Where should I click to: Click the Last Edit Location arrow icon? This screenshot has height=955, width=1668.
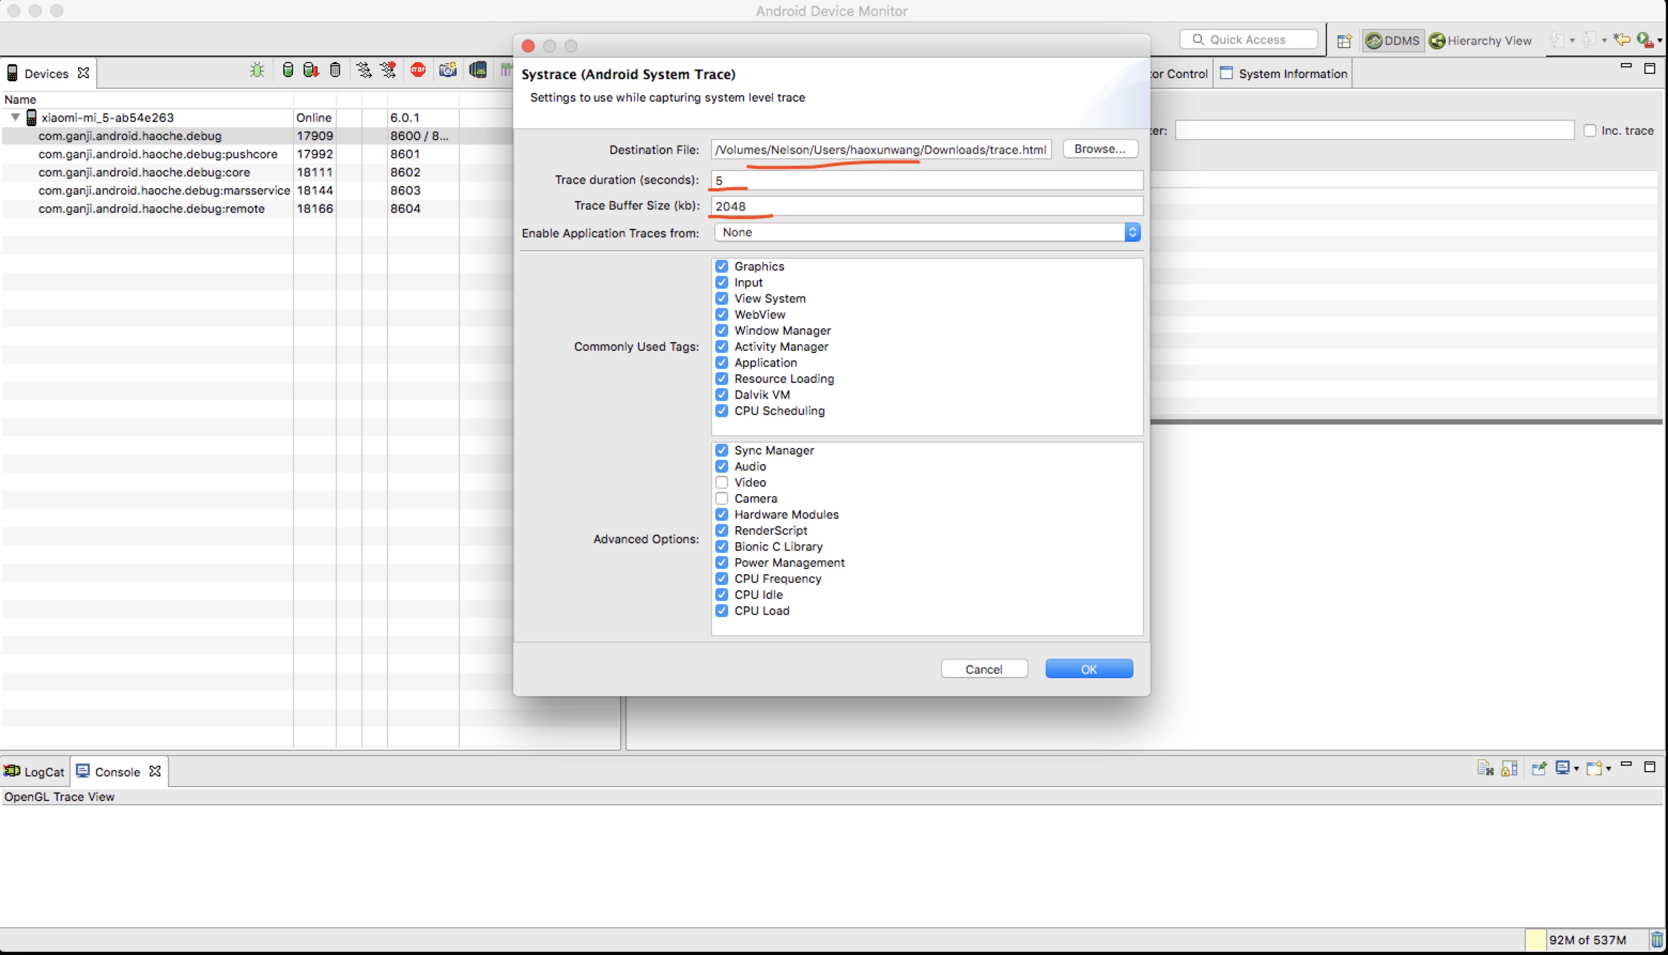[x=1622, y=40]
